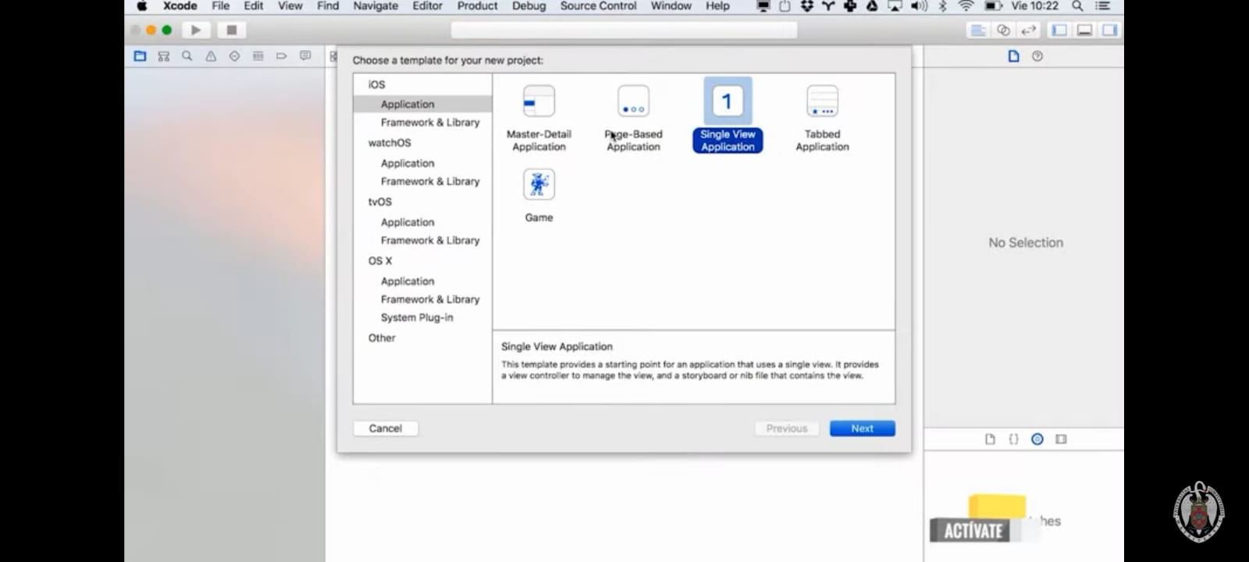This screenshot has height=562, width=1249.
Task: Open the Breakpoint navigator icon
Action: [281, 56]
